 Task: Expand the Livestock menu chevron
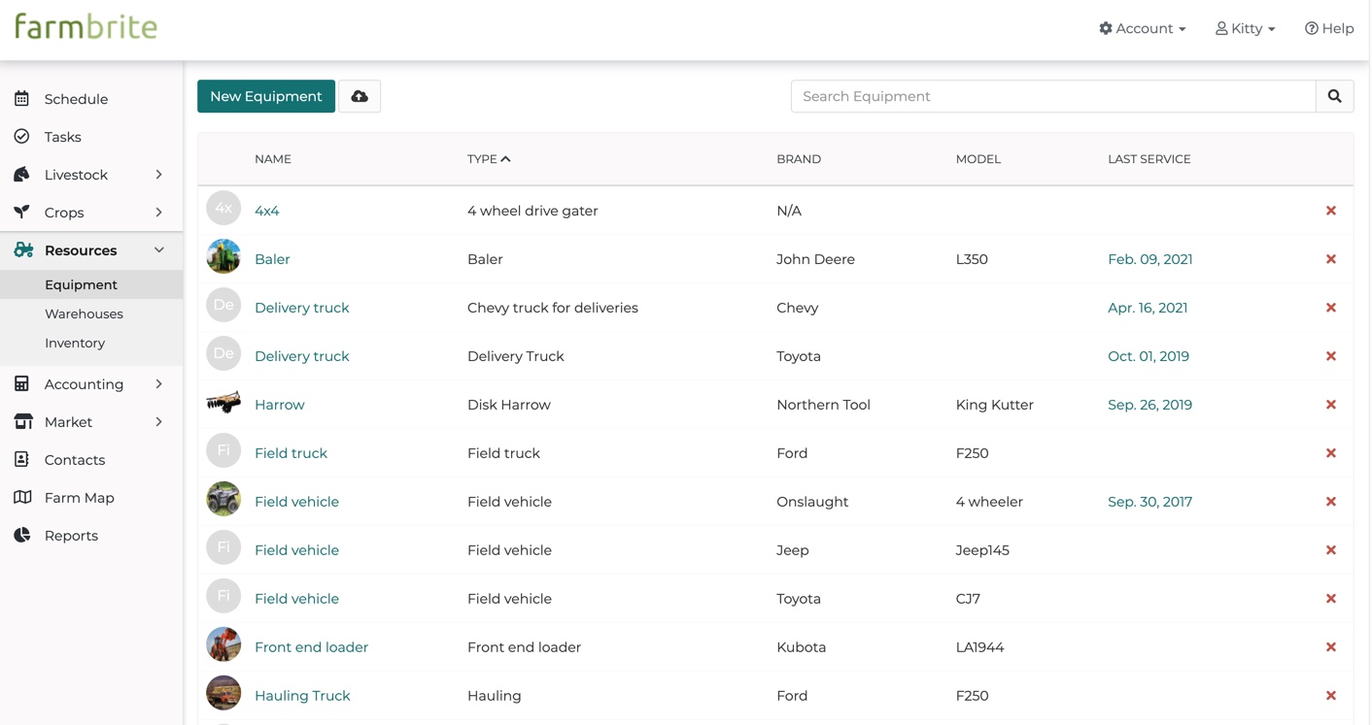tap(159, 175)
